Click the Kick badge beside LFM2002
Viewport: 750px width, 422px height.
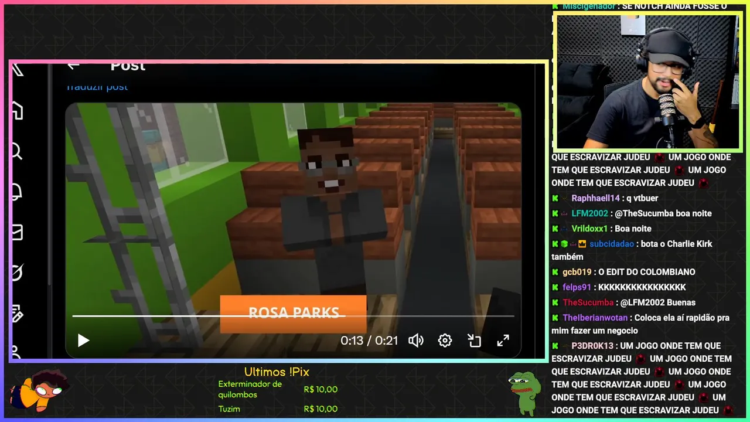tap(555, 213)
